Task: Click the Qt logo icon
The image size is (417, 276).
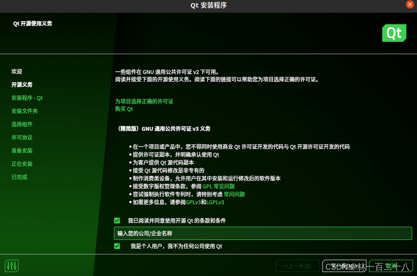Action: coord(394,33)
